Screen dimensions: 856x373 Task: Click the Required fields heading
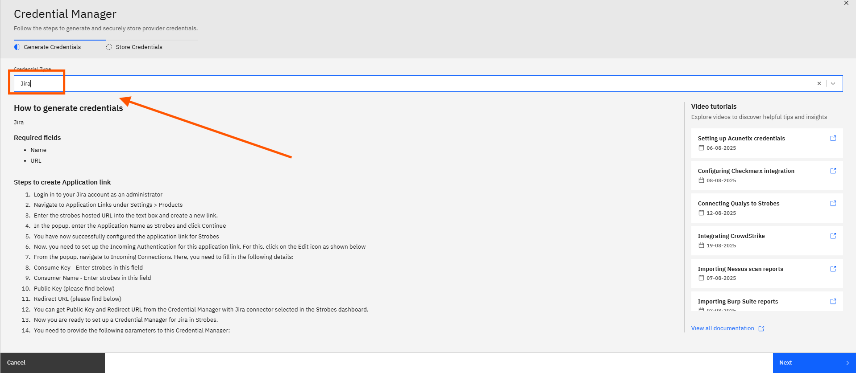(37, 138)
